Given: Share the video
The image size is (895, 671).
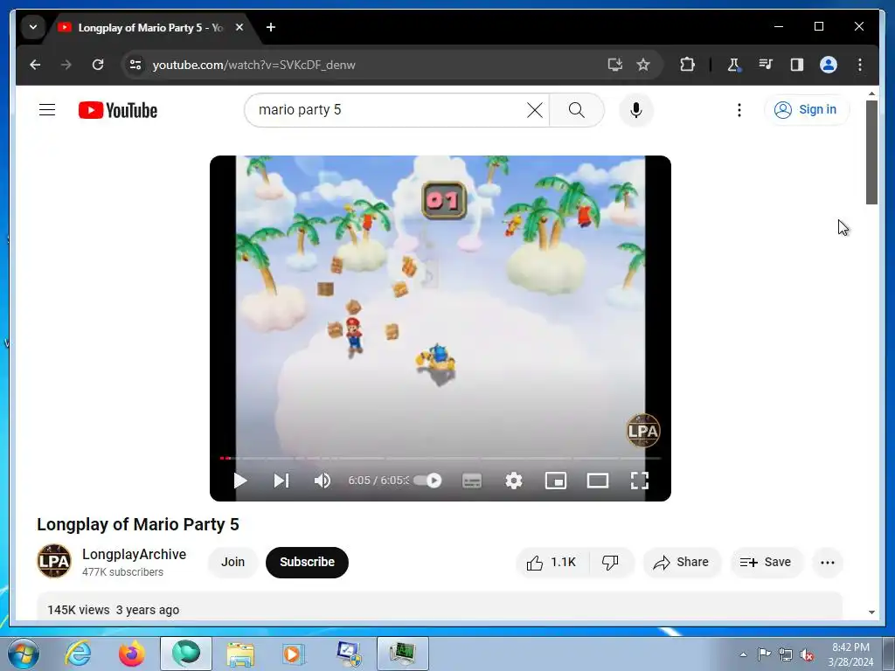Looking at the screenshot, I should click(682, 563).
